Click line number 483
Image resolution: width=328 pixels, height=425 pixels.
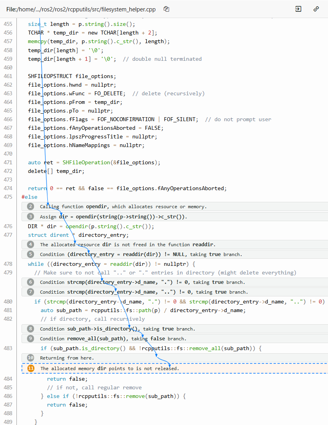pos(8,348)
